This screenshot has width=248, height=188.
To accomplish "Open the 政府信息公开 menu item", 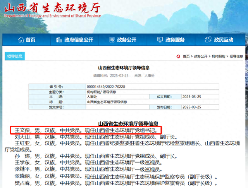I will (79, 40).
